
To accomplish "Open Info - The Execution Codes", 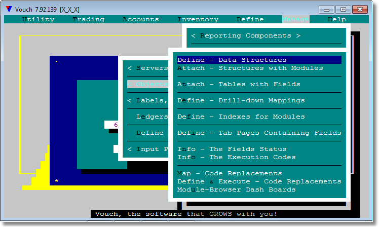I will point(237,157).
